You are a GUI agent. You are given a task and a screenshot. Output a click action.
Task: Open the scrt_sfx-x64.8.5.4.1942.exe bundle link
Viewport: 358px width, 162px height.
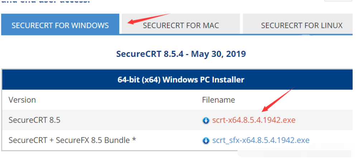tap(261, 140)
